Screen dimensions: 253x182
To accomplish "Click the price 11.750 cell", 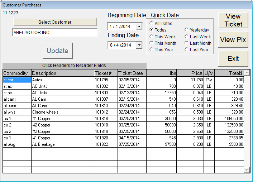I will [190, 80].
